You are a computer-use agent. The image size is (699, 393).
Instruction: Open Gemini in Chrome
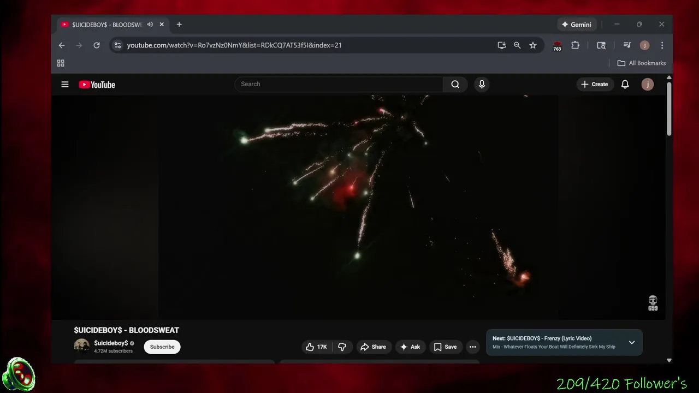(577, 25)
